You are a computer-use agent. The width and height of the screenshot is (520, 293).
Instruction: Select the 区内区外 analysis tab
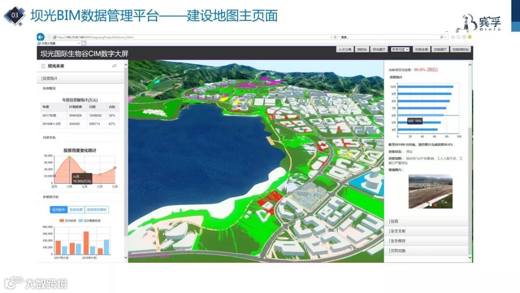pyautogui.click(x=59, y=210)
